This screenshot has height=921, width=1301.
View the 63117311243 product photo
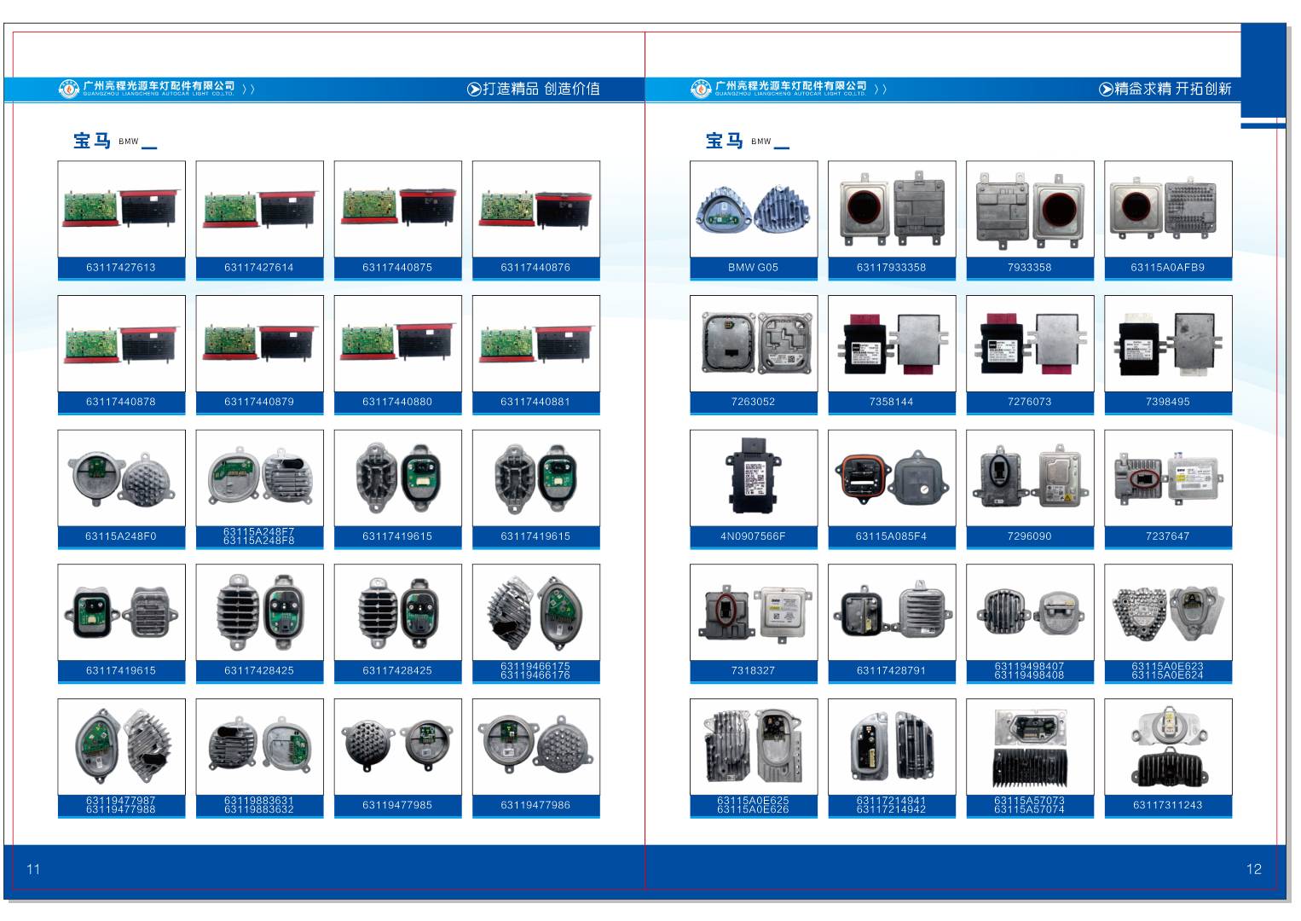click(x=1167, y=746)
